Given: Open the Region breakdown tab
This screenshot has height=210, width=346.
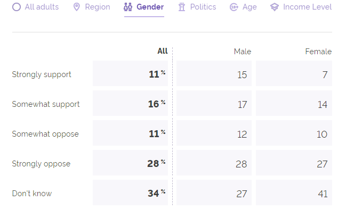Looking at the screenshot, I should pyautogui.click(x=92, y=7).
